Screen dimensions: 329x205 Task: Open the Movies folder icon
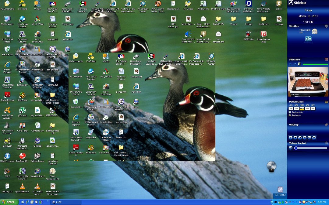tap(234, 19)
